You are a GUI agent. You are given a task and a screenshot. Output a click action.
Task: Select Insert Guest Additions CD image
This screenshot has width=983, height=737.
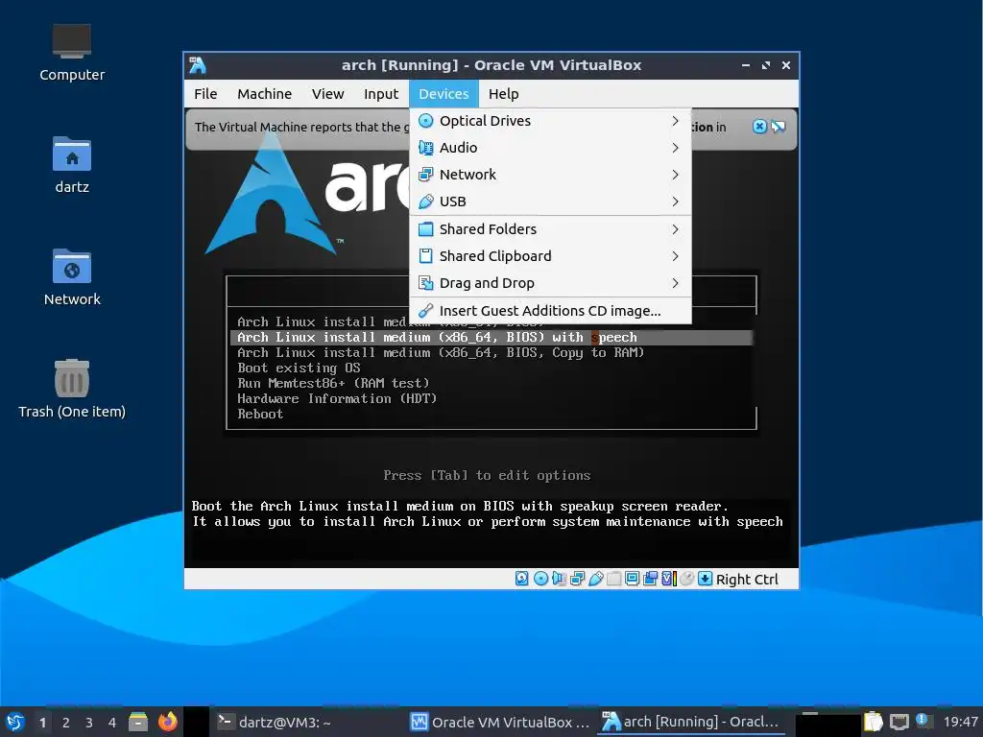click(550, 311)
